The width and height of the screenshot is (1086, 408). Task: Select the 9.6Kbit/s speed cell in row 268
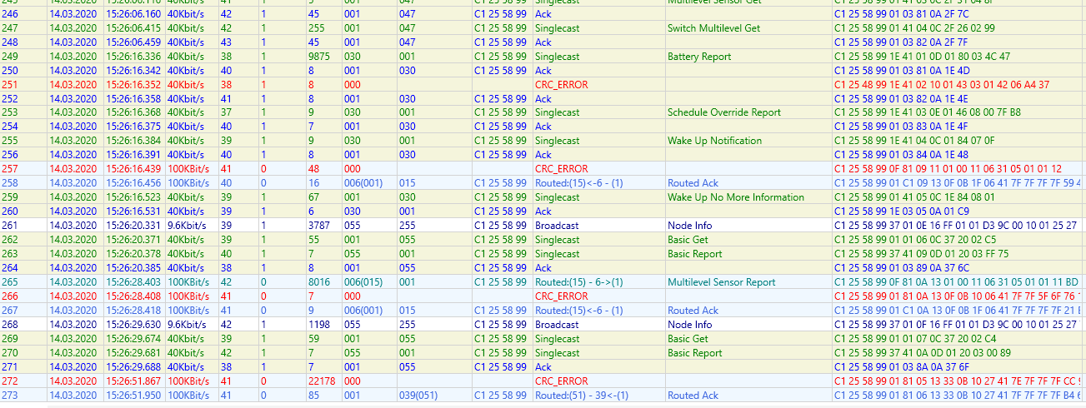coord(187,325)
